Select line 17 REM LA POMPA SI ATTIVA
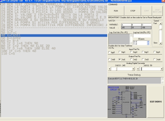This screenshot has width=165, height=121. (x=54, y=22)
